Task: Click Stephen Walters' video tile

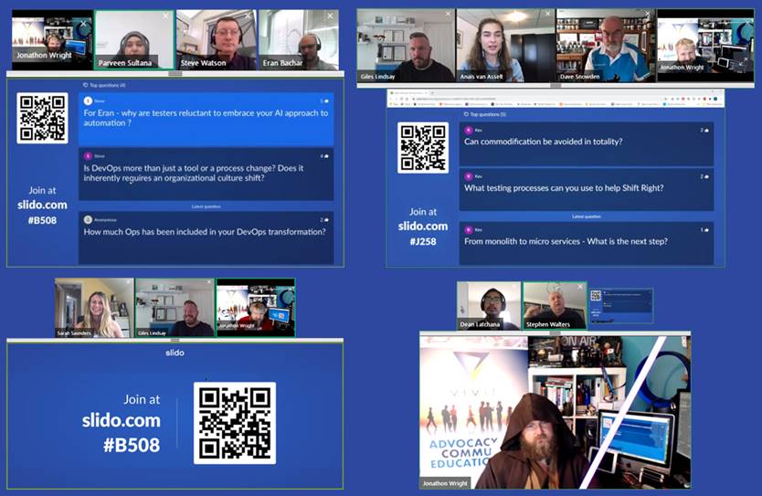Action: pos(555,305)
